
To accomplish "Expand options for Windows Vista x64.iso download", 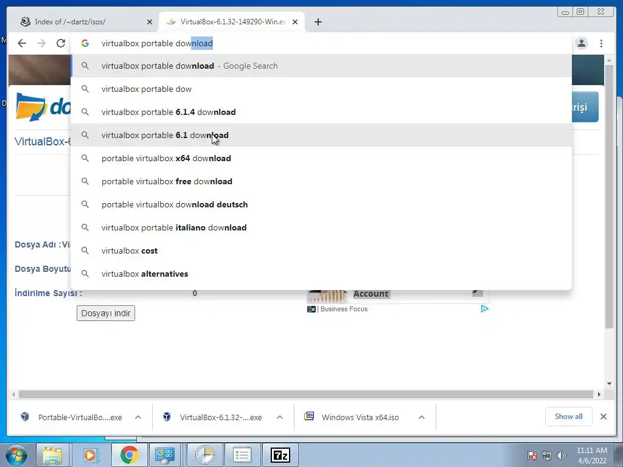I will (x=422, y=417).
